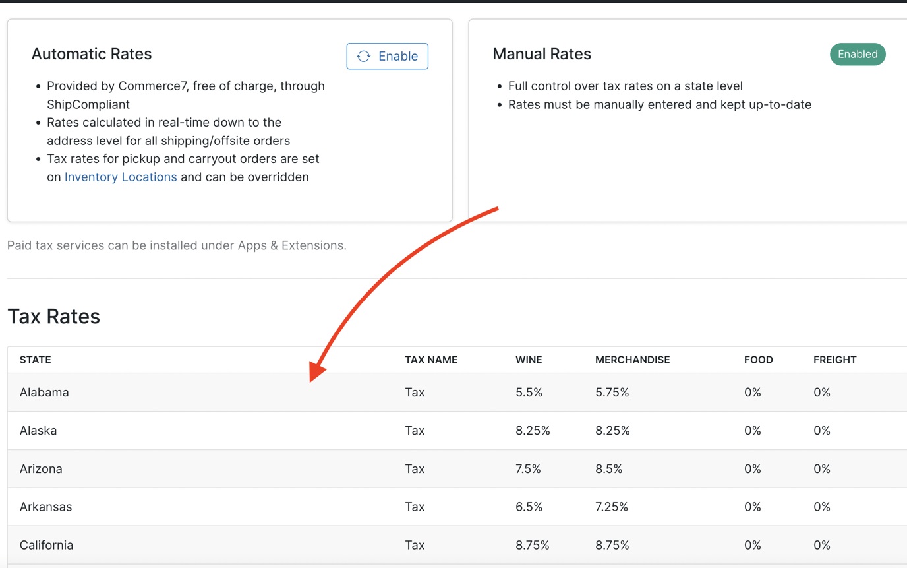Click the TAX NAME column header
The height and width of the screenshot is (568, 907).
coord(431,360)
